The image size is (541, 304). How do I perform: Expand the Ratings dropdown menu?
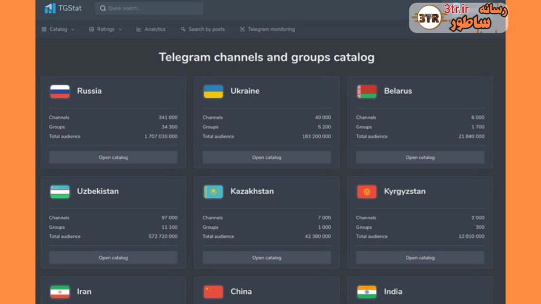[106, 30]
